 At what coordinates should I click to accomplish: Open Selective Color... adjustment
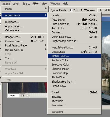point(74,65)
